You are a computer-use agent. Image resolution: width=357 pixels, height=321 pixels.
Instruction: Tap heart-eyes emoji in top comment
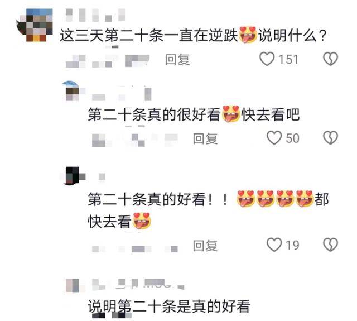coord(248,35)
